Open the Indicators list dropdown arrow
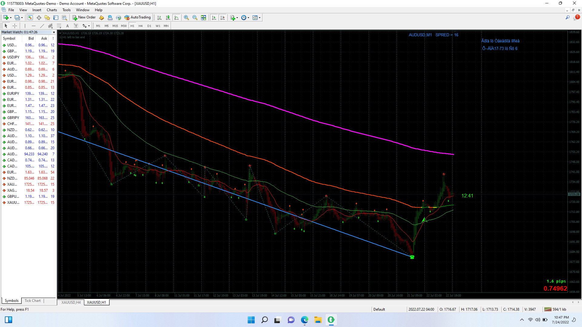This screenshot has width=582, height=327. pos(237,18)
